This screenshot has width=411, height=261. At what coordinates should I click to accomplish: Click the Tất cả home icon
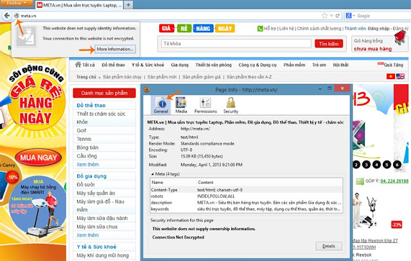[78, 64]
